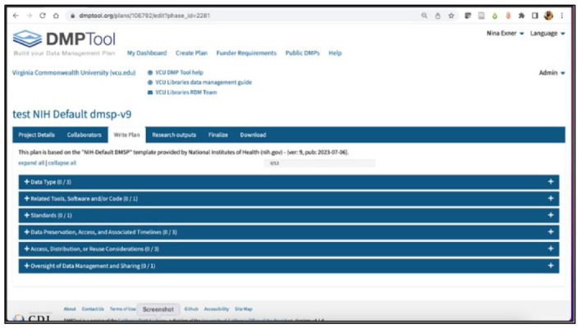Switch to the Research outputs tab
Screen dimensions: 581x329
coord(174,135)
